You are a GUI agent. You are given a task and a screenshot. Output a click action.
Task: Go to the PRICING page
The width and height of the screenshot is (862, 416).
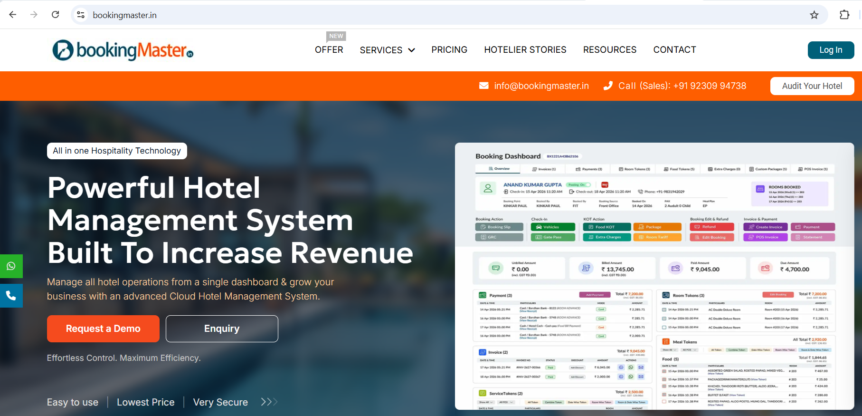click(x=449, y=50)
